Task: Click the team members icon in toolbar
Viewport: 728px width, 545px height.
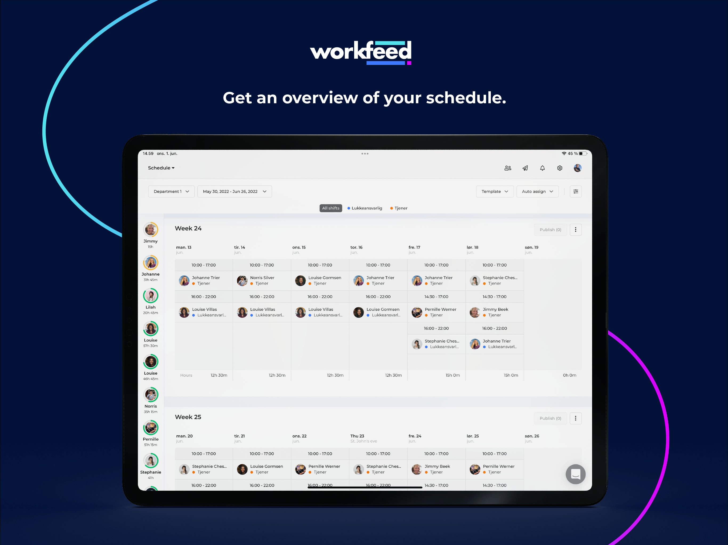Action: [x=507, y=167]
